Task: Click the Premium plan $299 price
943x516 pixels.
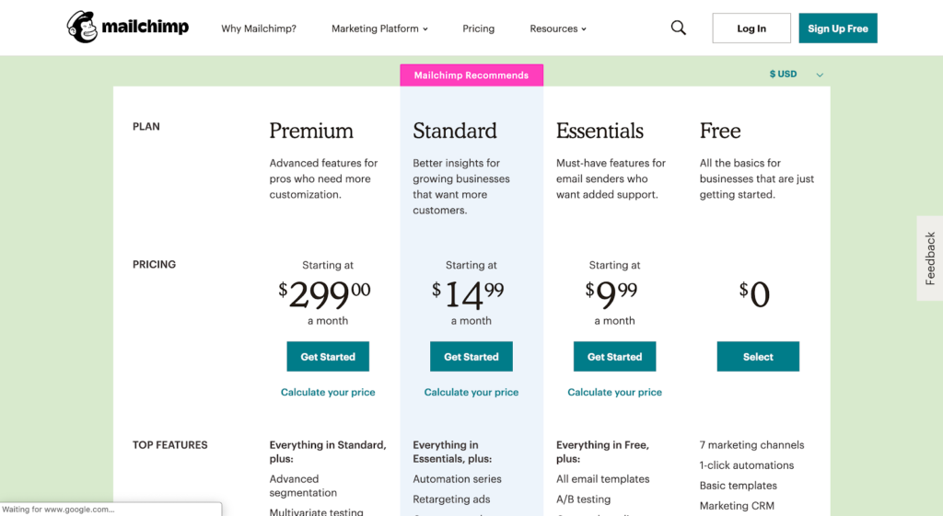Action: coord(325,294)
